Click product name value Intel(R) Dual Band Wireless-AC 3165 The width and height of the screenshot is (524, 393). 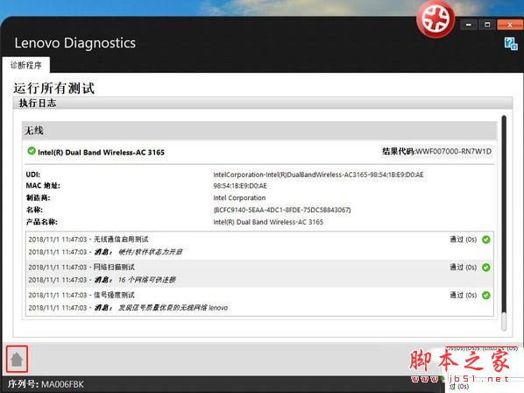(x=268, y=222)
